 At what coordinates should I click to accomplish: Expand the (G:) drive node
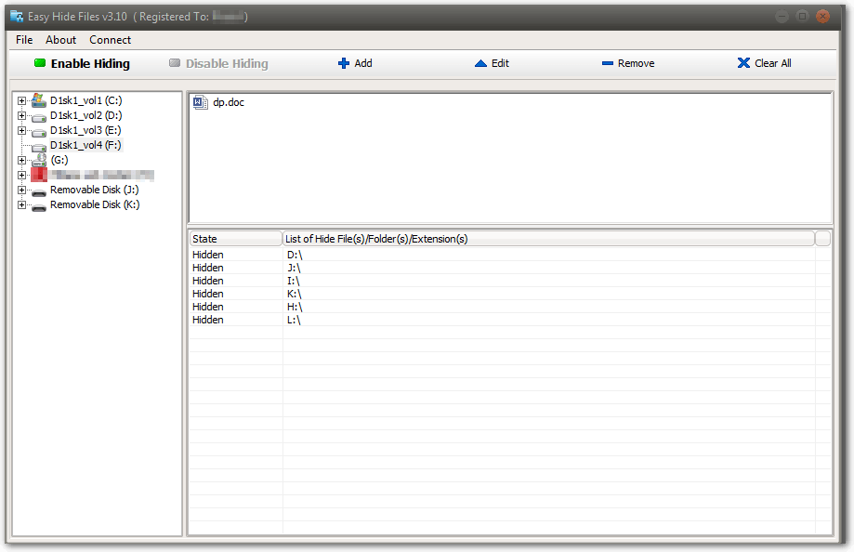[20, 159]
